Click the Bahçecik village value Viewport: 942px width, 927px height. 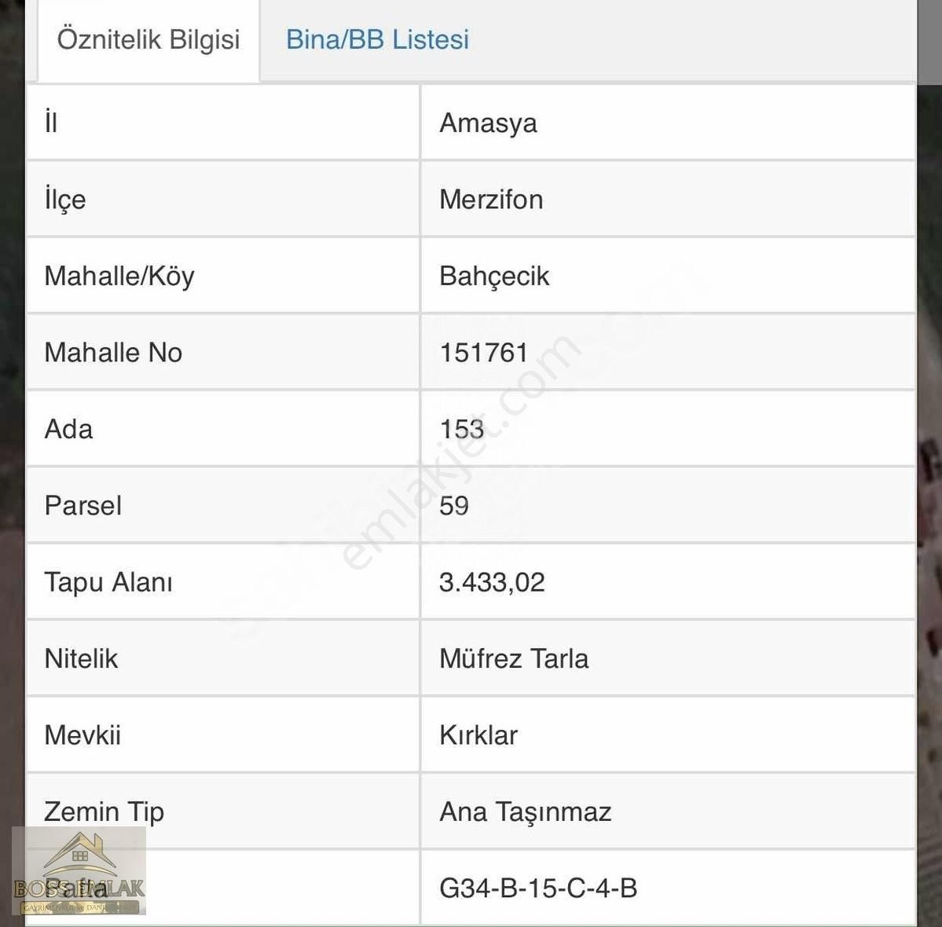click(x=494, y=277)
